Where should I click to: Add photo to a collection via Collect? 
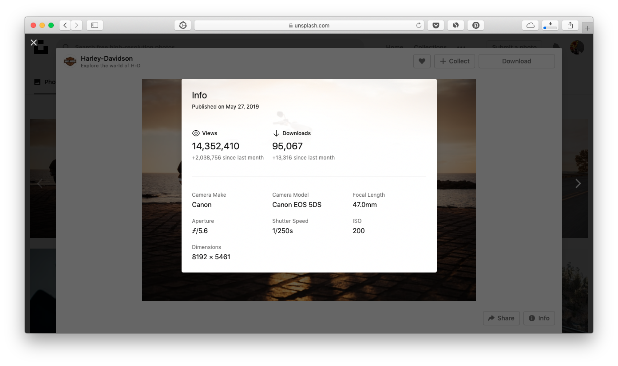(455, 61)
